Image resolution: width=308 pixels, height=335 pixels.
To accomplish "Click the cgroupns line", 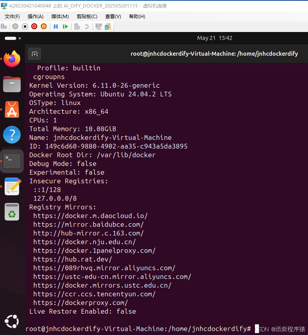I will pyautogui.click(x=49, y=77).
